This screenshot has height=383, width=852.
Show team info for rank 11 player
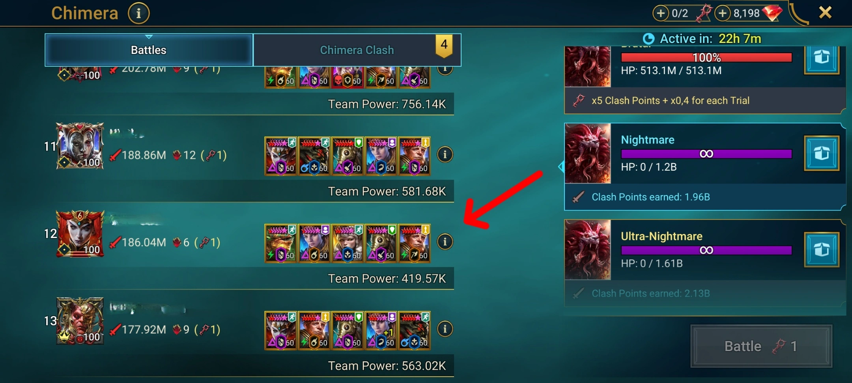click(x=445, y=154)
